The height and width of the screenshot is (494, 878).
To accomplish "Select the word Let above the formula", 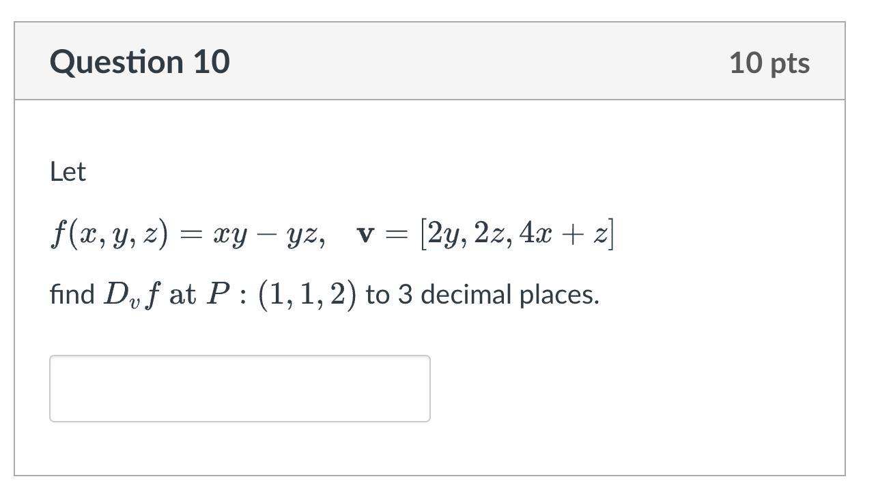I will coord(67,171).
